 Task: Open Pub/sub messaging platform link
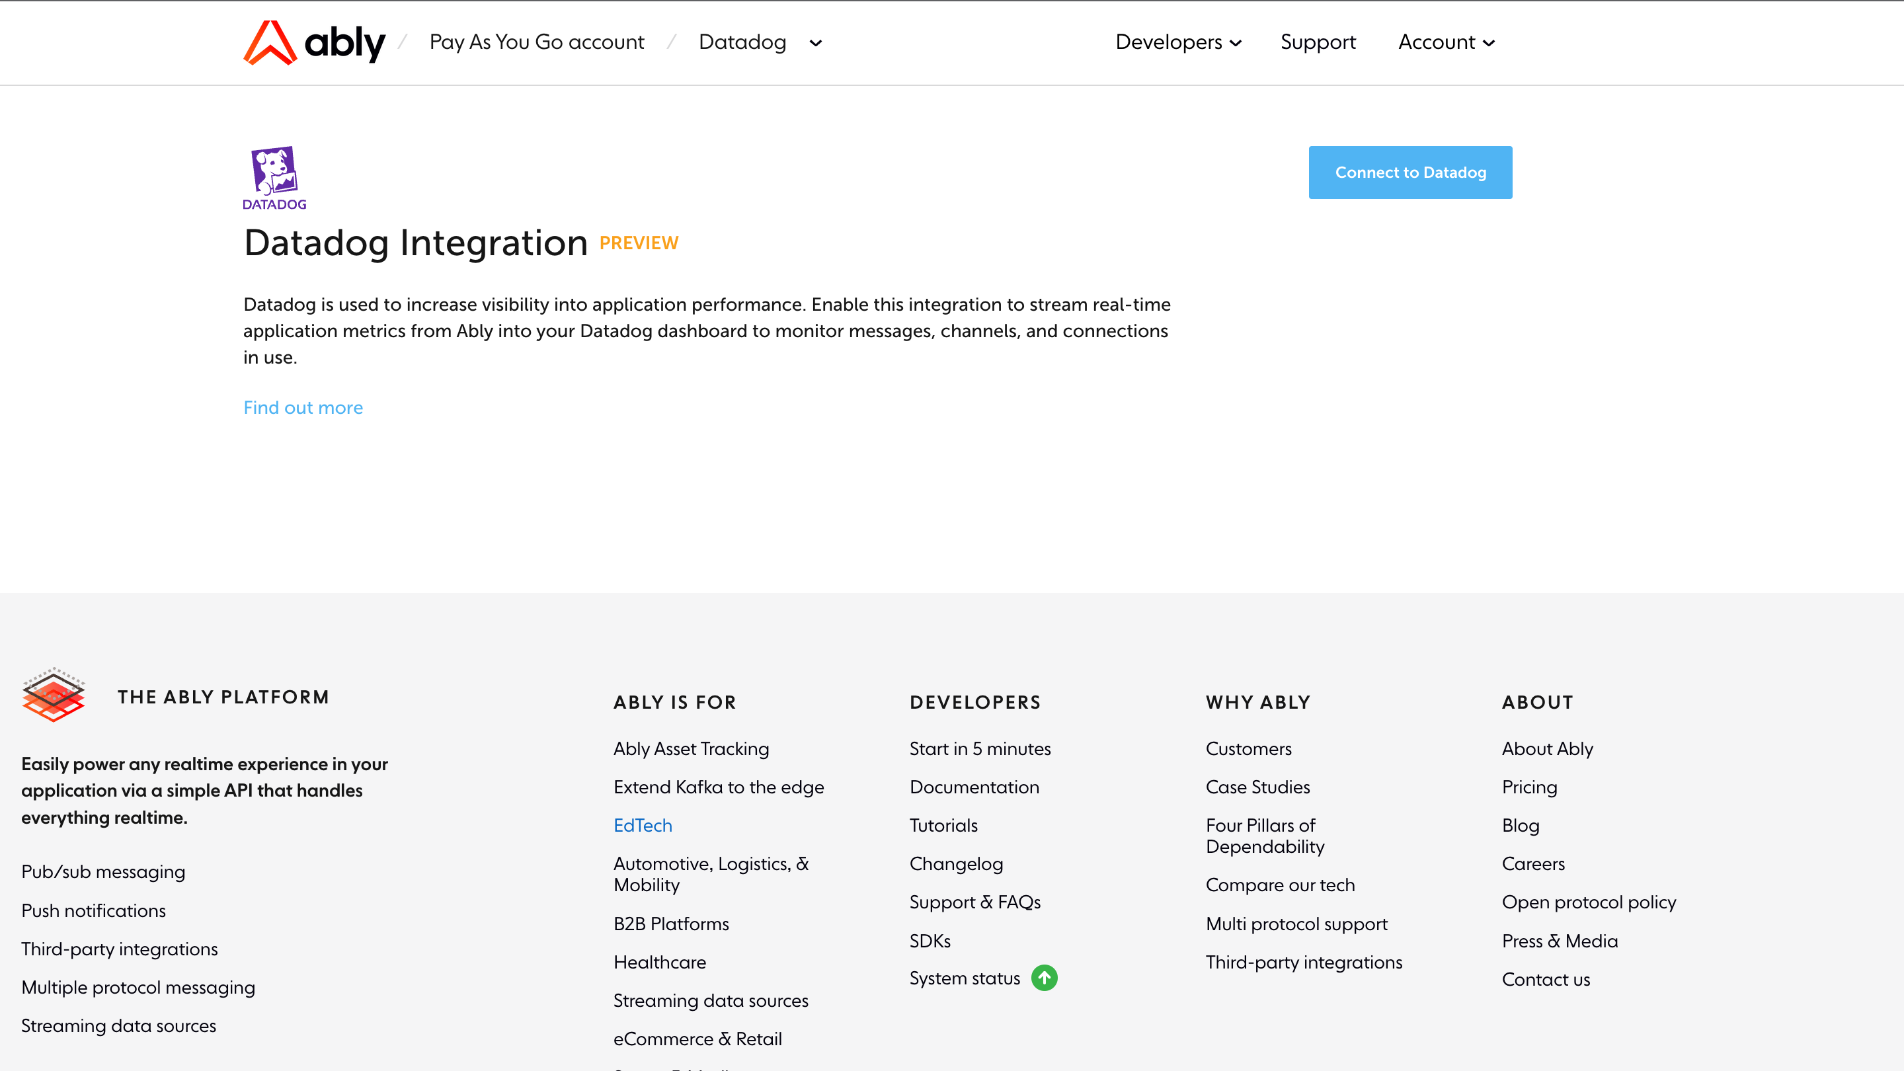[102, 871]
